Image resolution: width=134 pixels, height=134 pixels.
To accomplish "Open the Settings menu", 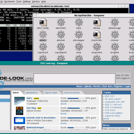I will pos(27,2).
